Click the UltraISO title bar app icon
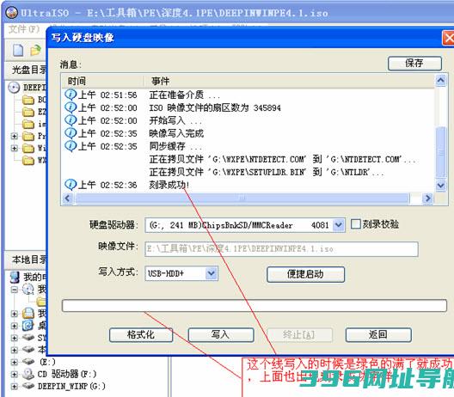Viewport: 454px width, 397px height. [x=12, y=13]
